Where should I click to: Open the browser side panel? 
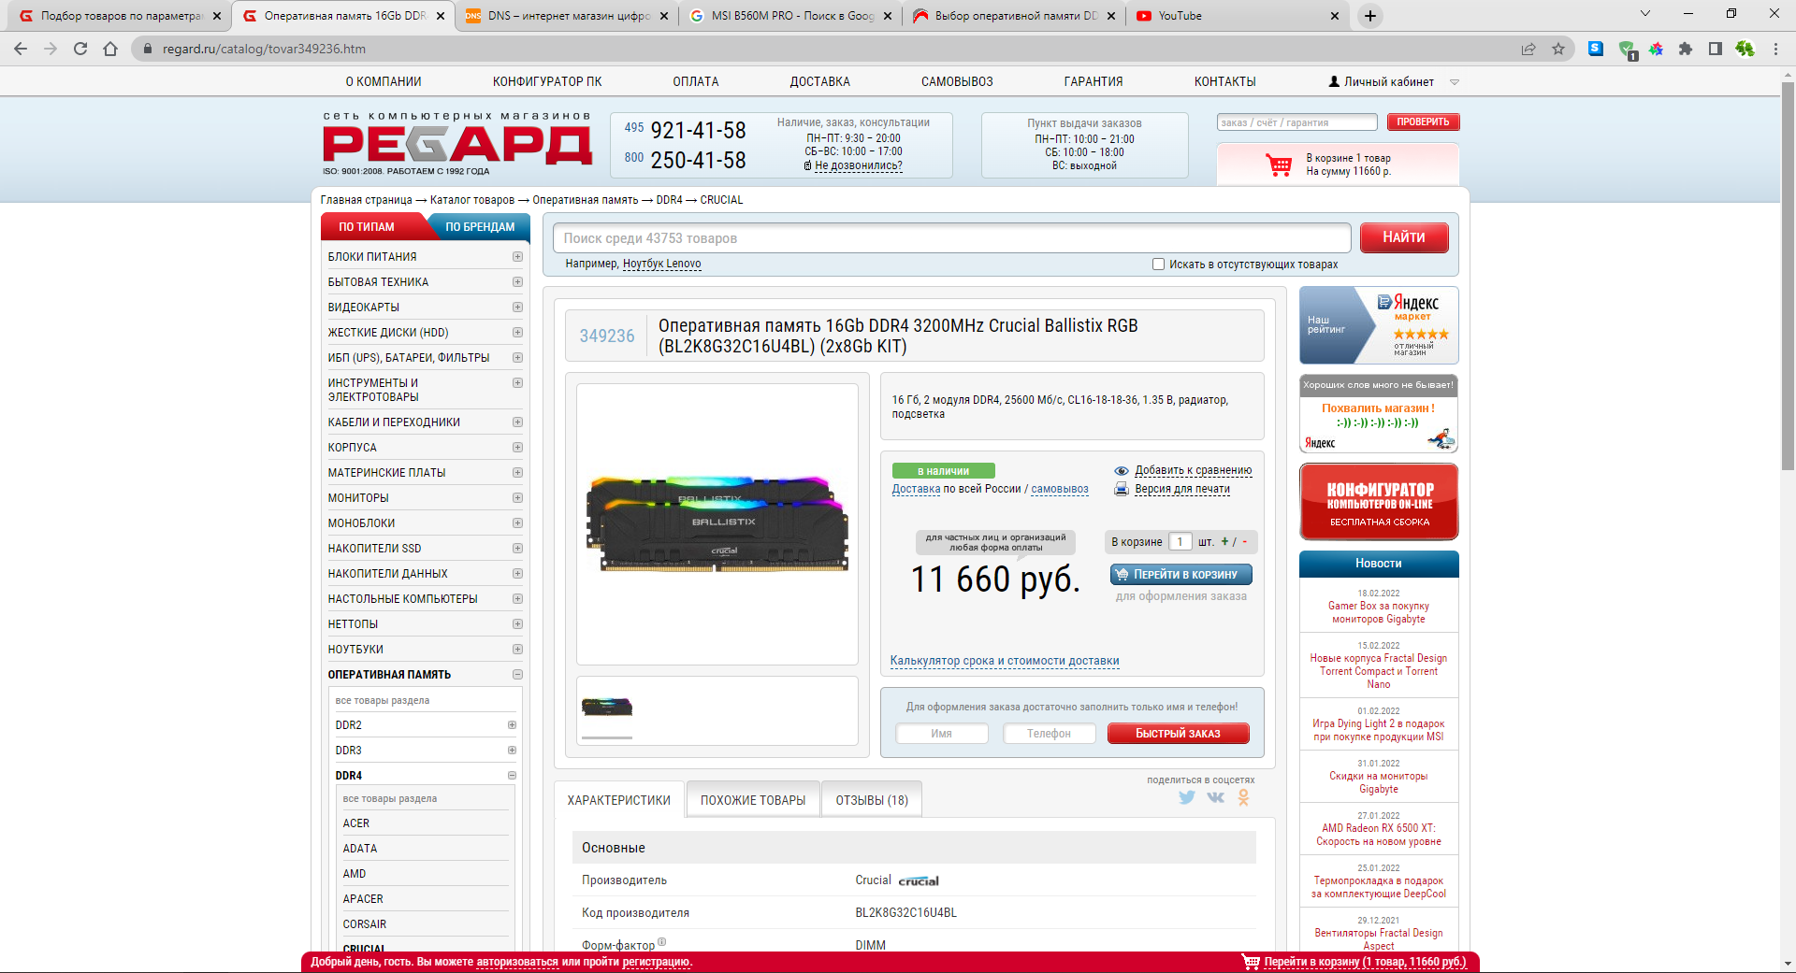click(x=1716, y=49)
